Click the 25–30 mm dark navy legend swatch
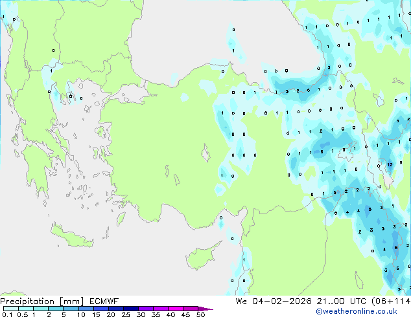 click(x=131, y=309)
